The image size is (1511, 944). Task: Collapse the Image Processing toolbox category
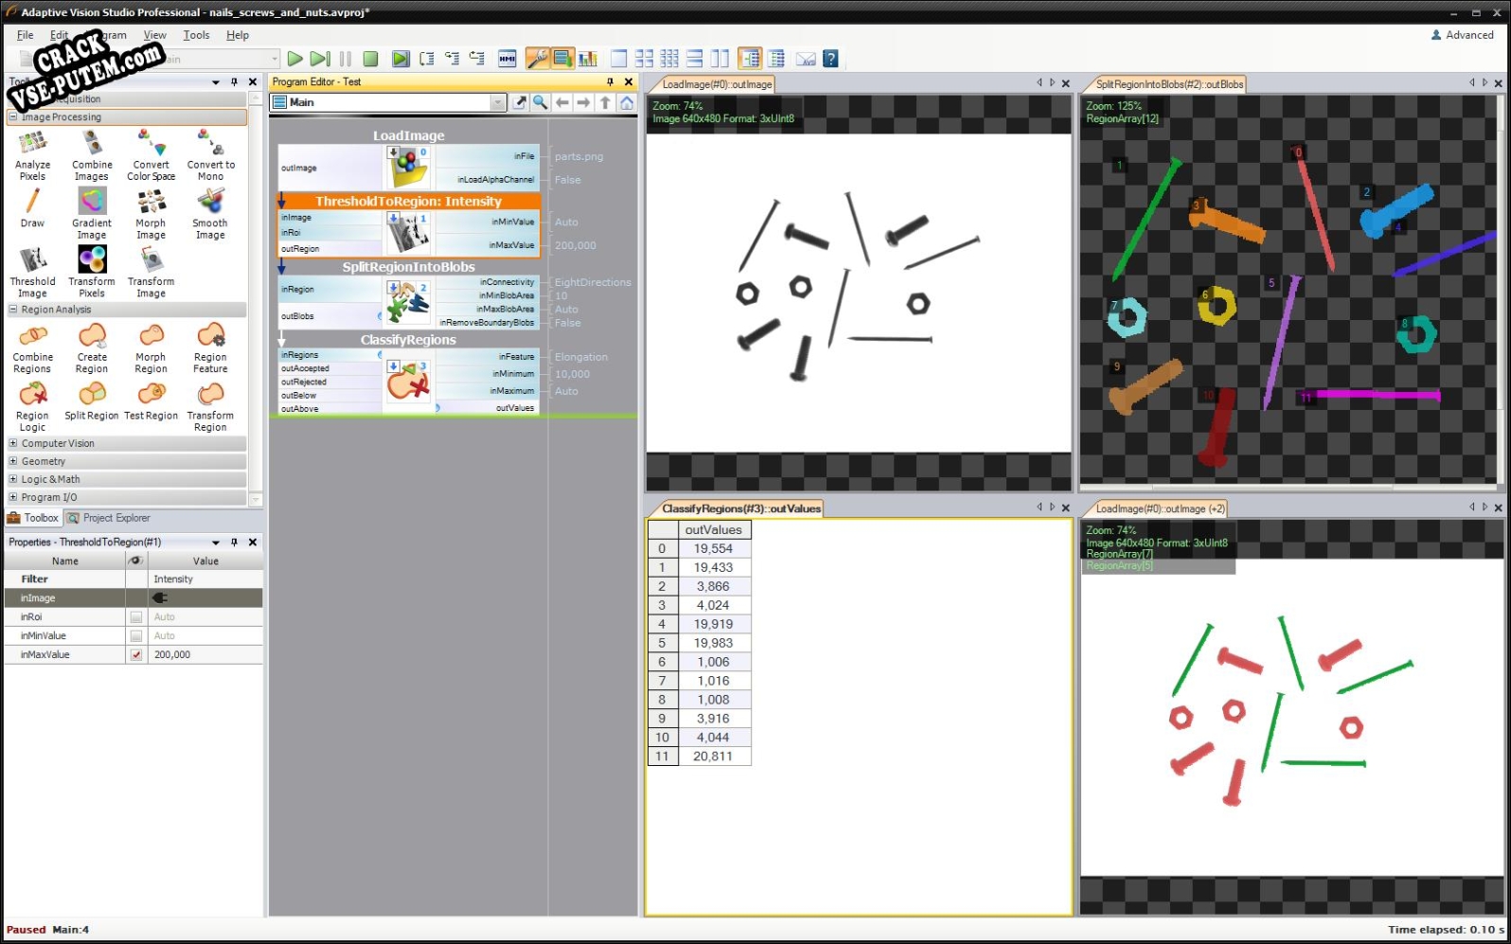[x=13, y=117]
